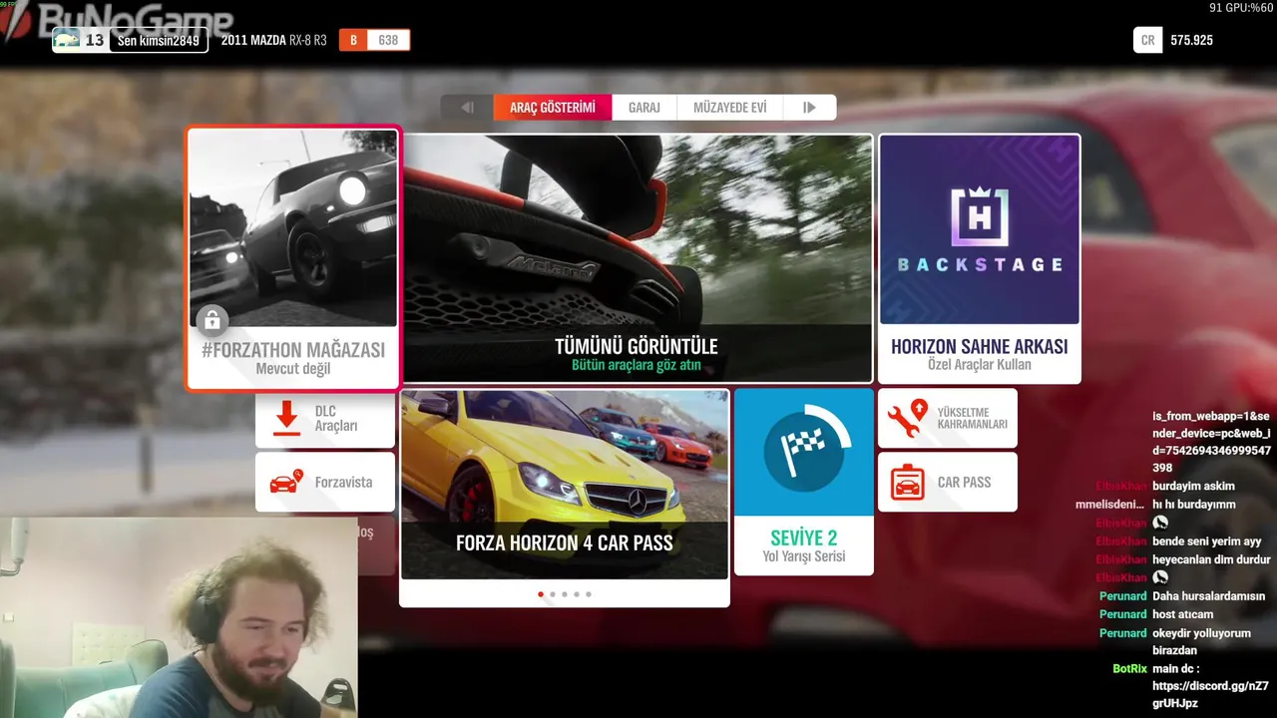Image resolution: width=1277 pixels, height=718 pixels.
Task: Select the fifth carousel dot
Action: [589, 594]
